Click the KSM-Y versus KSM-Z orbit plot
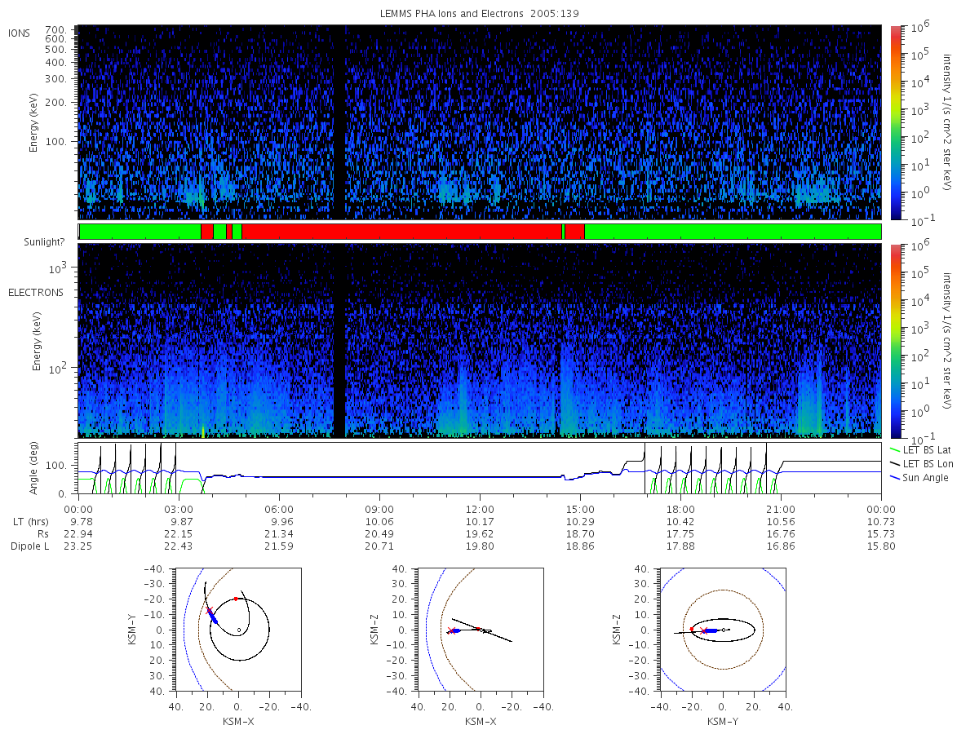 pyautogui.click(x=722, y=630)
